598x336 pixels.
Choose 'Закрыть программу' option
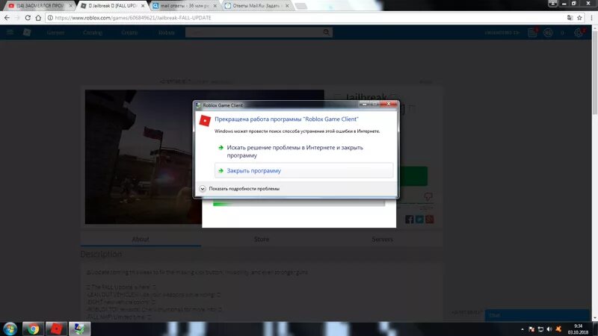304,171
